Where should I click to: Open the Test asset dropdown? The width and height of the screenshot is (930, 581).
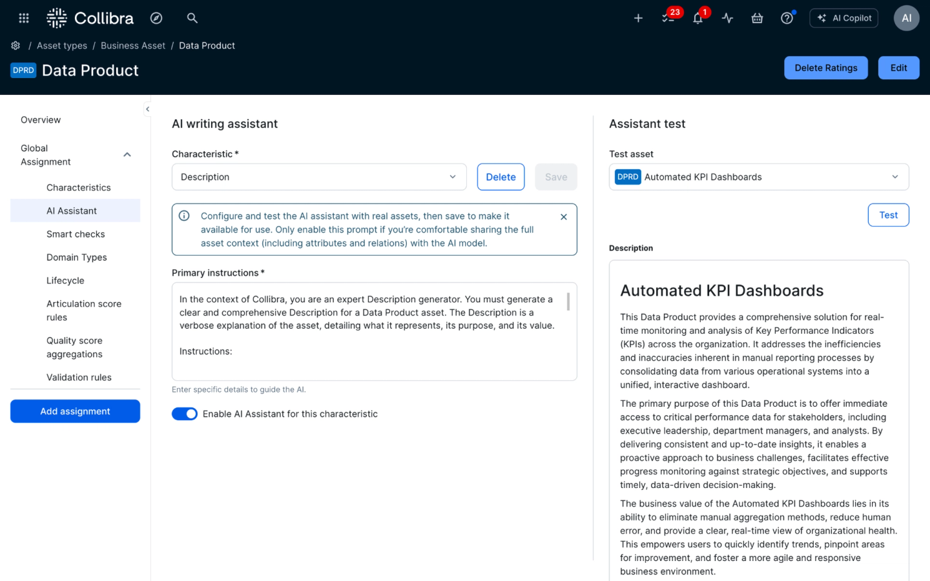759,177
